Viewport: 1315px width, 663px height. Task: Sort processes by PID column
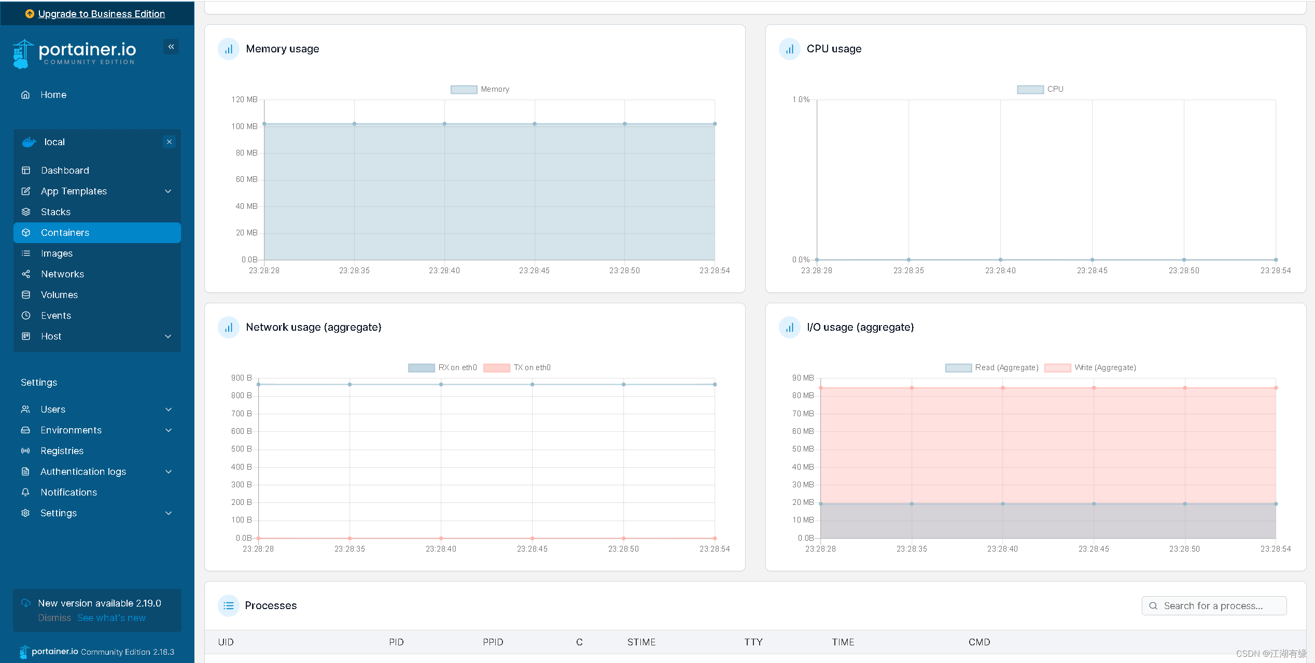[x=397, y=642]
